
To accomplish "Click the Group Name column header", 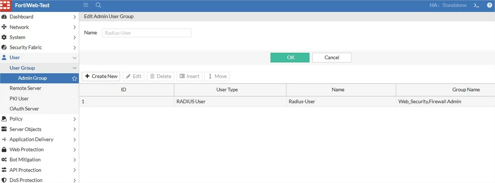I will [x=445, y=90].
